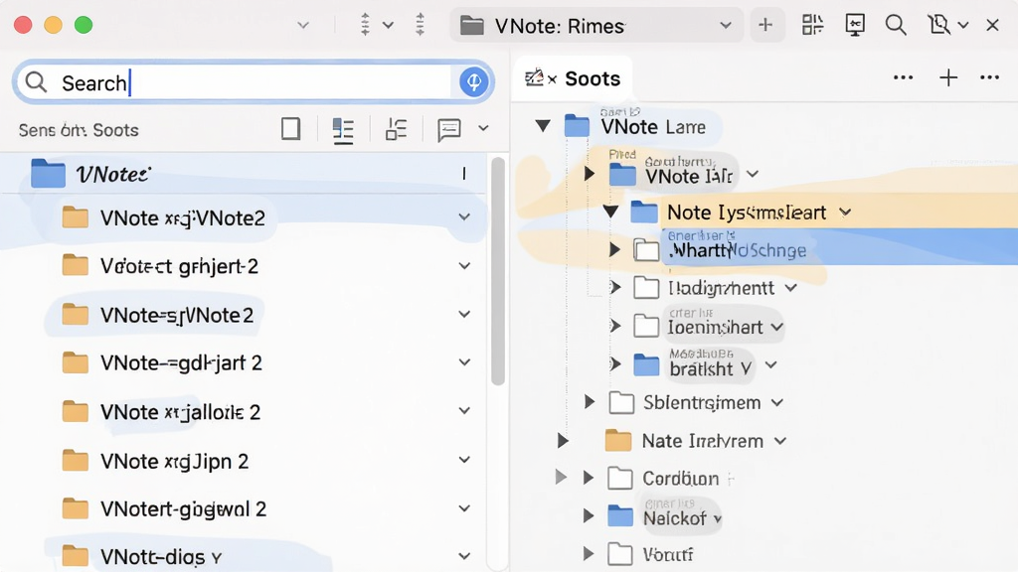Open dropdown chevron beside Nate Irnelvrem
The height and width of the screenshot is (572, 1018).
(779, 441)
